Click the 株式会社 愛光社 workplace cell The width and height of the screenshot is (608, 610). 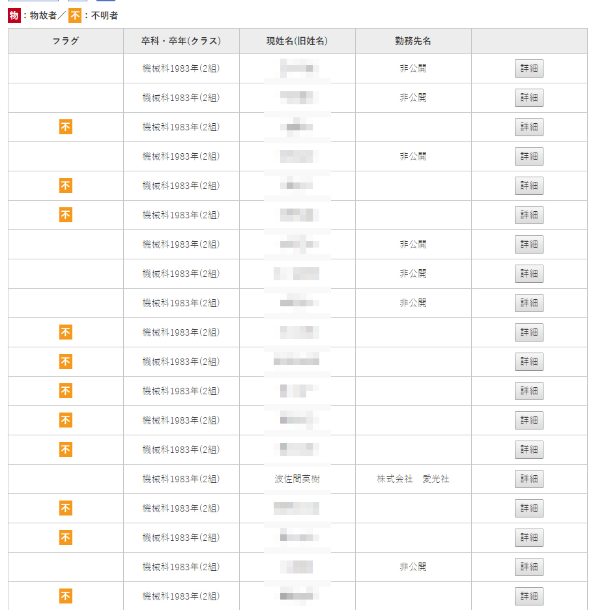click(x=413, y=479)
